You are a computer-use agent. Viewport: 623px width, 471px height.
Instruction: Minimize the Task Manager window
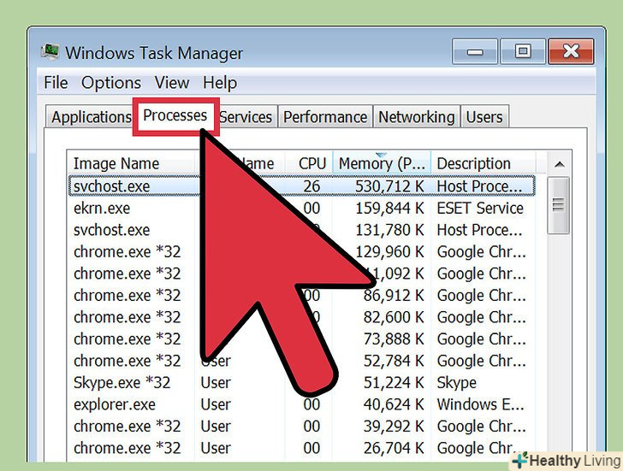point(475,51)
